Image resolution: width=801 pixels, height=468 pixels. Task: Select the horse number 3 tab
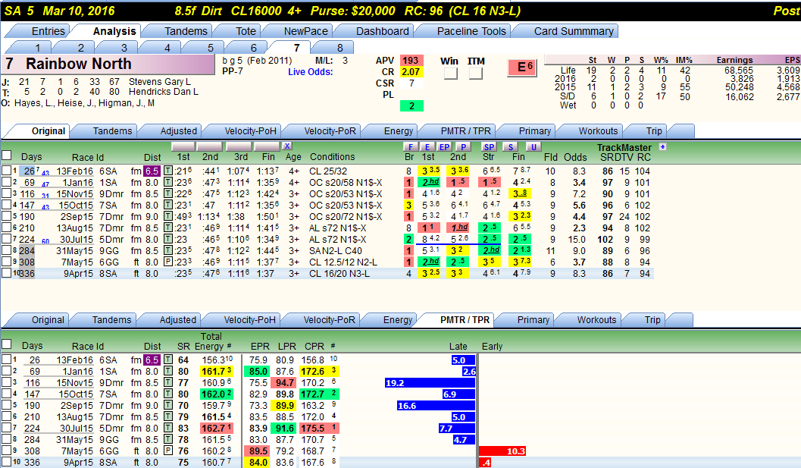tap(124, 48)
